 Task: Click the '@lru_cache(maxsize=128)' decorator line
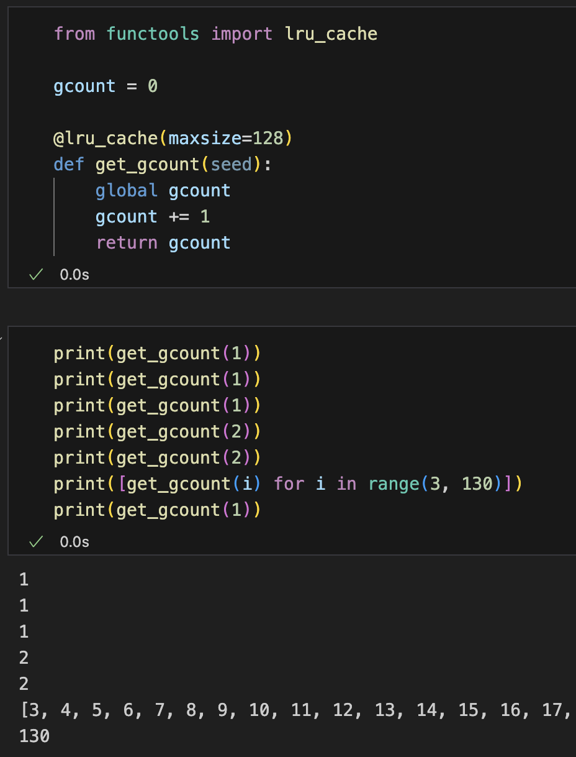173,138
